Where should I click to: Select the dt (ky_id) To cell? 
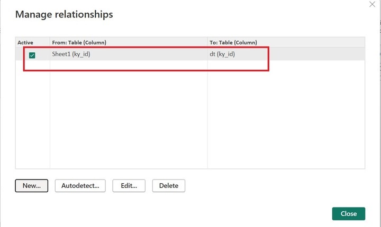(222, 54)
